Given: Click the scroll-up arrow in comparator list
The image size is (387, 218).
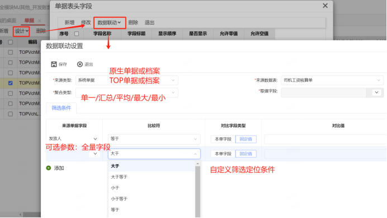Looking at the screenshot, I should coord(197,164).
